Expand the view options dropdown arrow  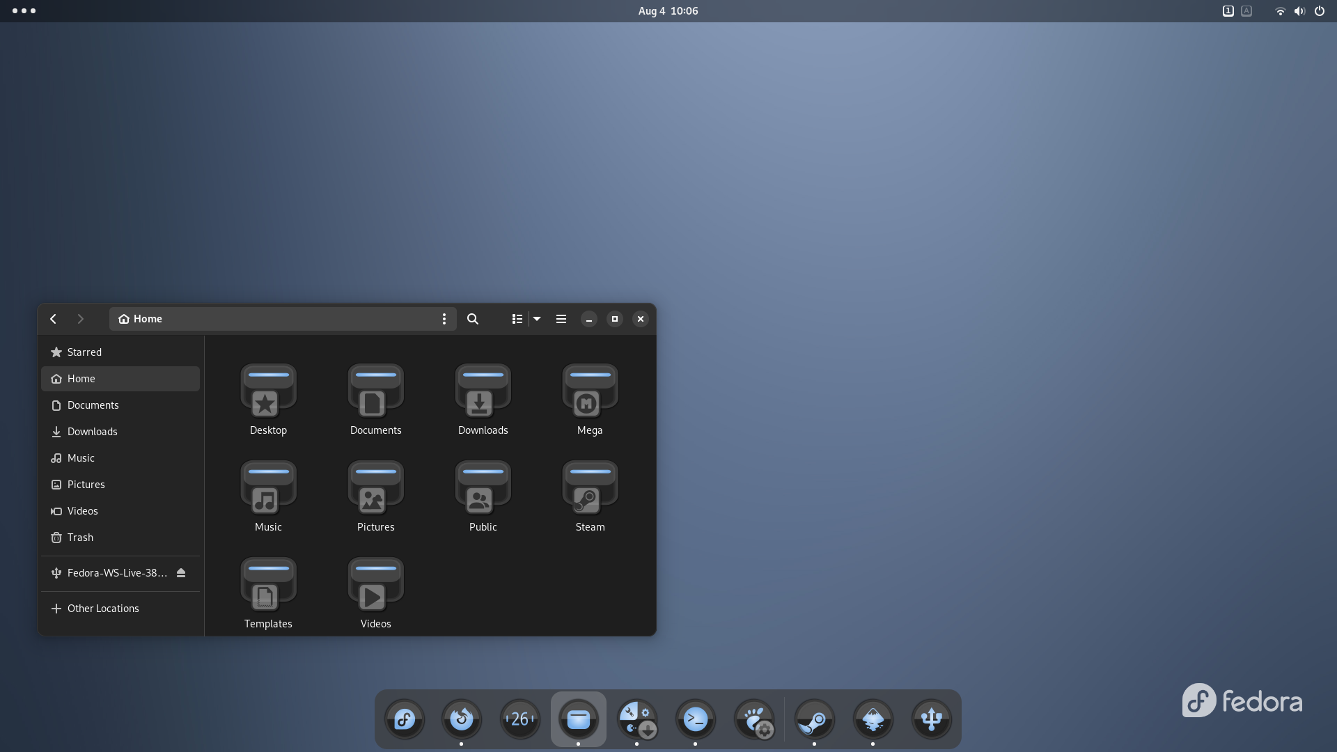pyautogui.click(x=537, y=319)
